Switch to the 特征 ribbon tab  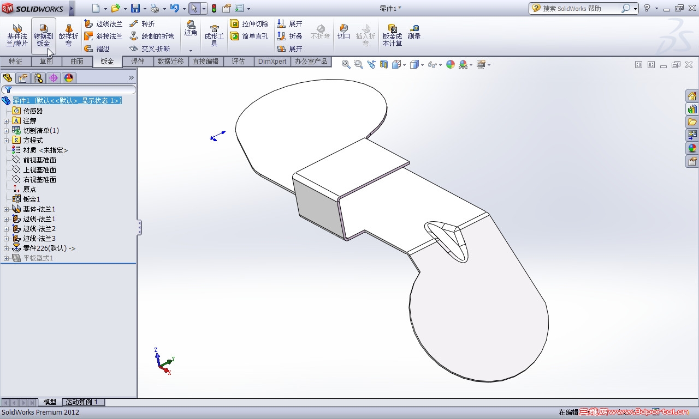pyautogui.click(x=16, y=62)
